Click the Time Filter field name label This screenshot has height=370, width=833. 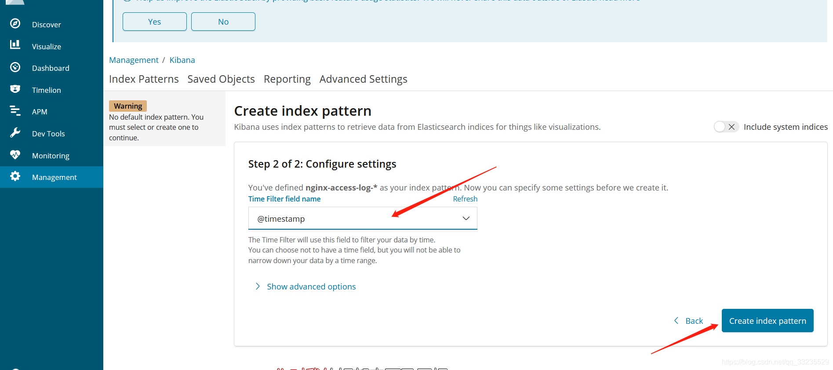coord(284,199)
